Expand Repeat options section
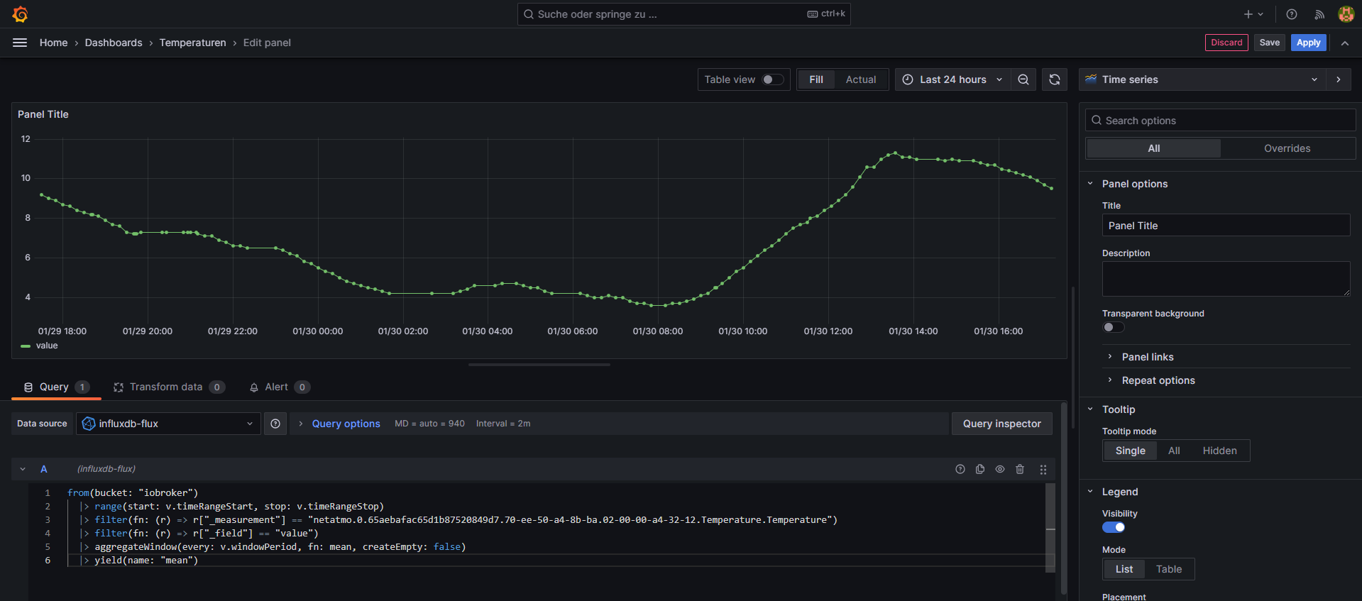Screen dimensions: 1362x601 (1158, 380)
